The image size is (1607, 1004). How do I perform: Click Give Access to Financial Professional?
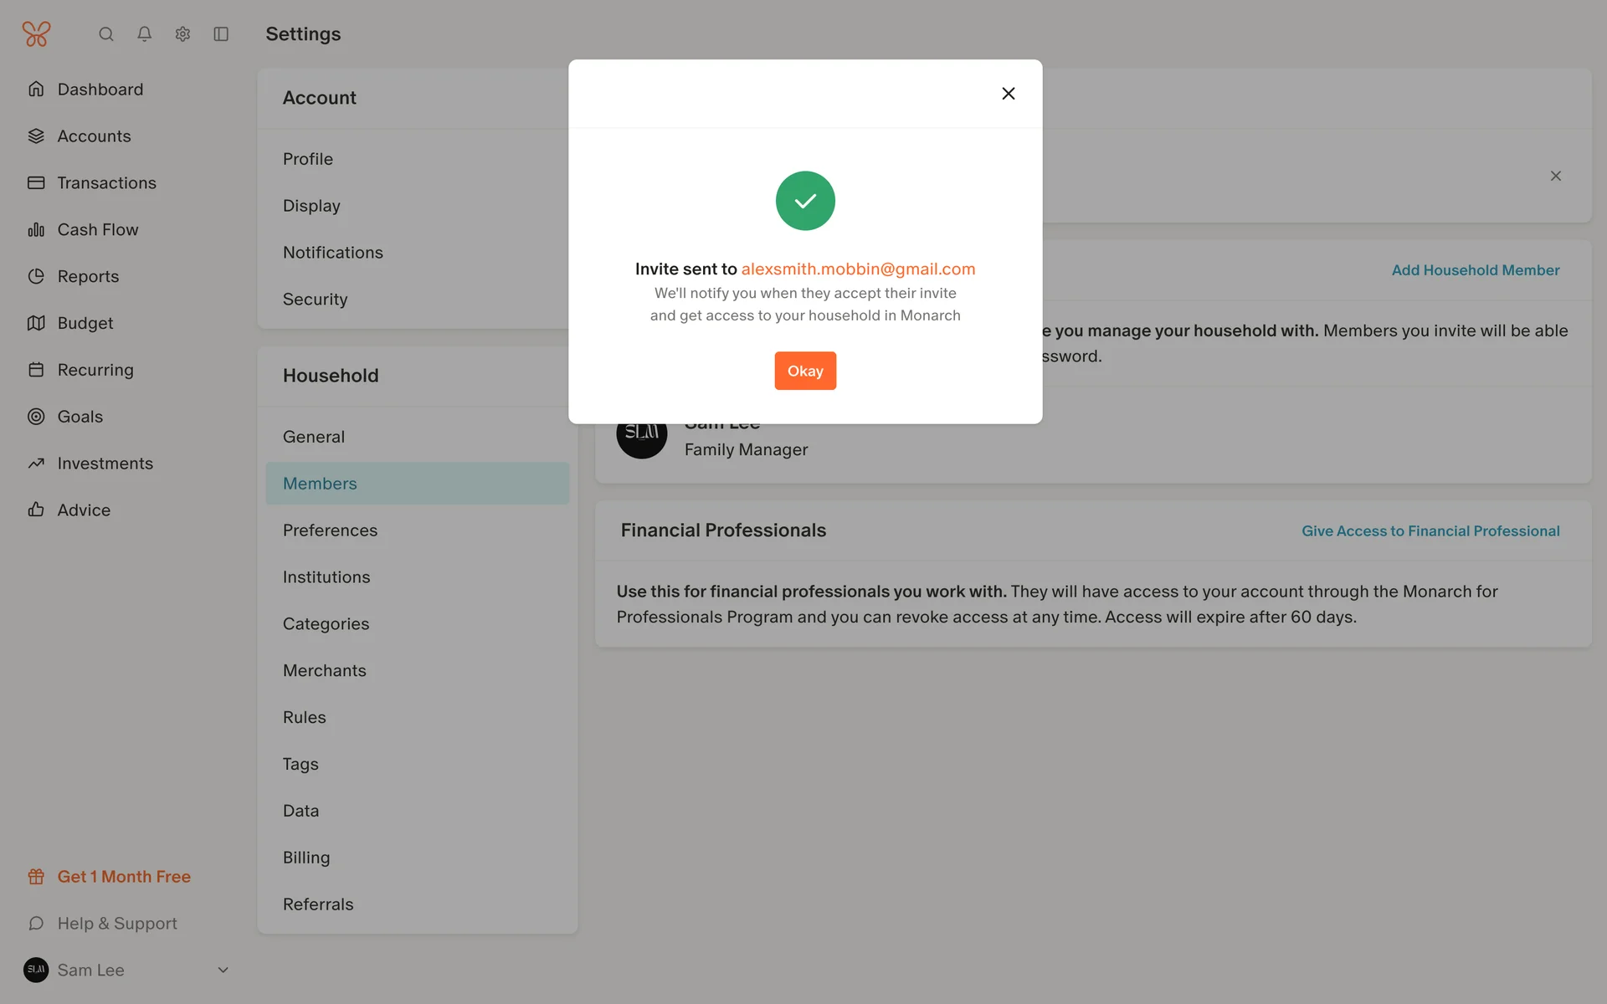pyautogui.click(x=1430, y=531)
